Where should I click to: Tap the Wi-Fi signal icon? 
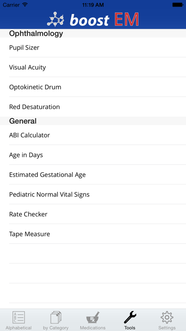[25, 5]
